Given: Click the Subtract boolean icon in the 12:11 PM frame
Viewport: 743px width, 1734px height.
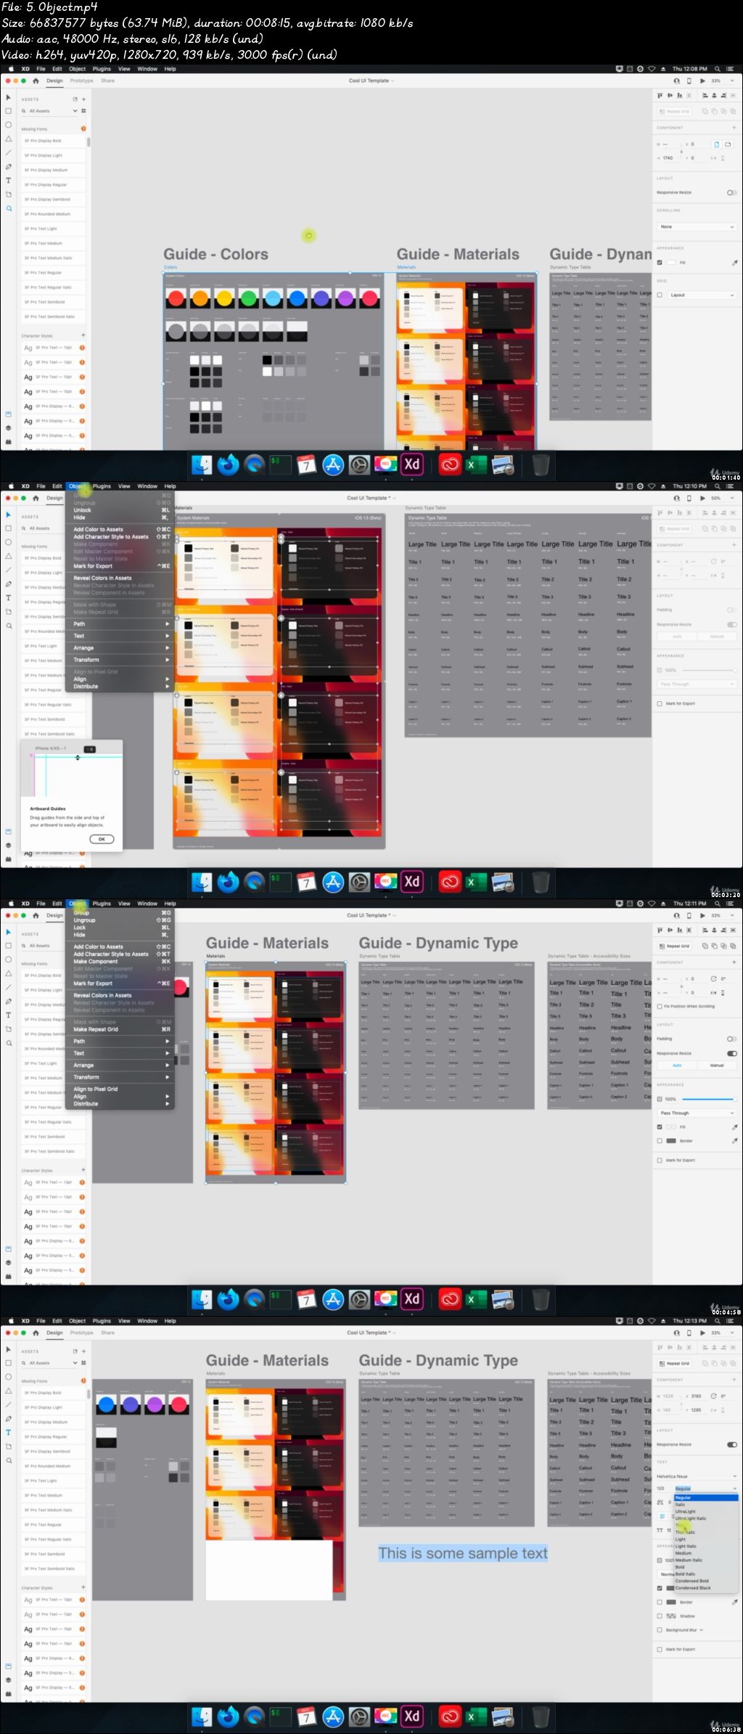Looking at the screenshot, I should (x=714, y=946).
